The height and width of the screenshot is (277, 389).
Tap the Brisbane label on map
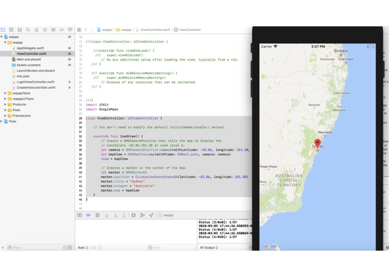click(341, 50)
